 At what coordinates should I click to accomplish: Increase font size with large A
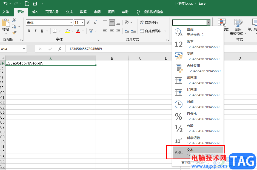click(x=88, y=23)
